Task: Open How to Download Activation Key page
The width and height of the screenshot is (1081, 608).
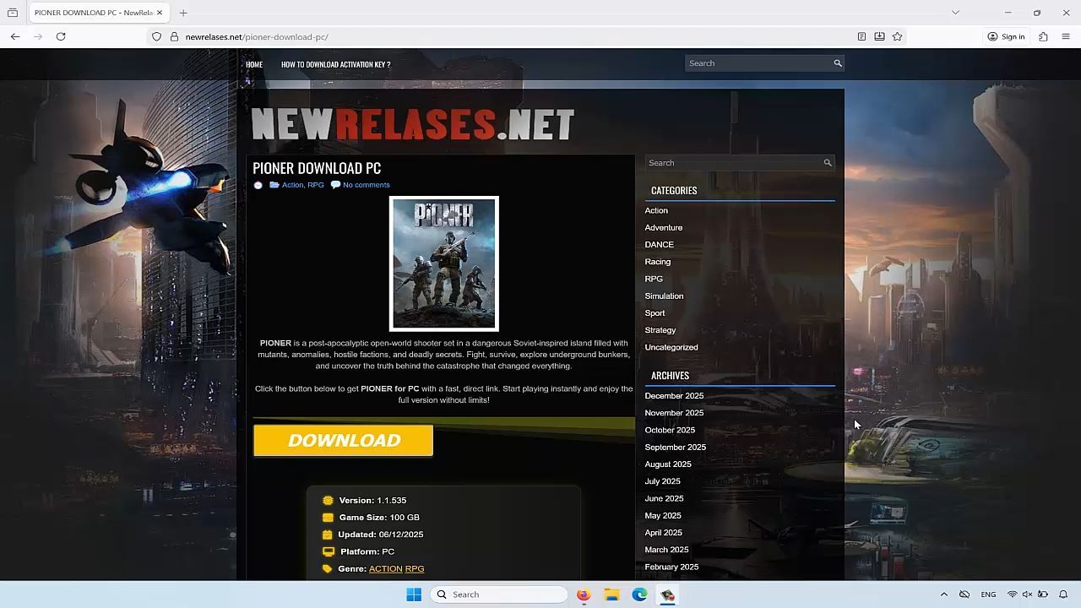Action: click(x=335, y=64)
